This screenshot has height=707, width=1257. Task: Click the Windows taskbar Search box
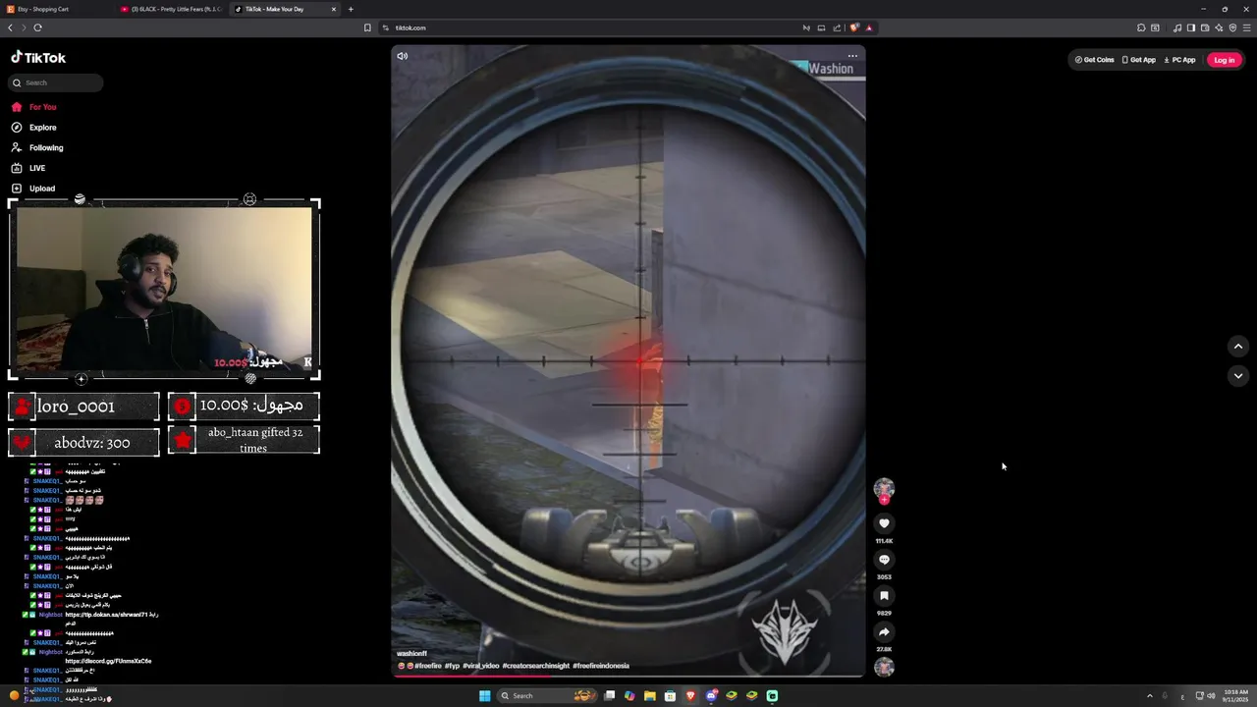click(547, 696)
